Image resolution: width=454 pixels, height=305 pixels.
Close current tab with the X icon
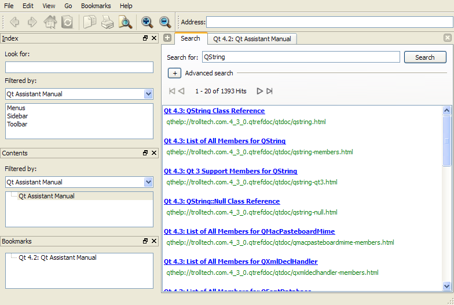tap(448, 38)
